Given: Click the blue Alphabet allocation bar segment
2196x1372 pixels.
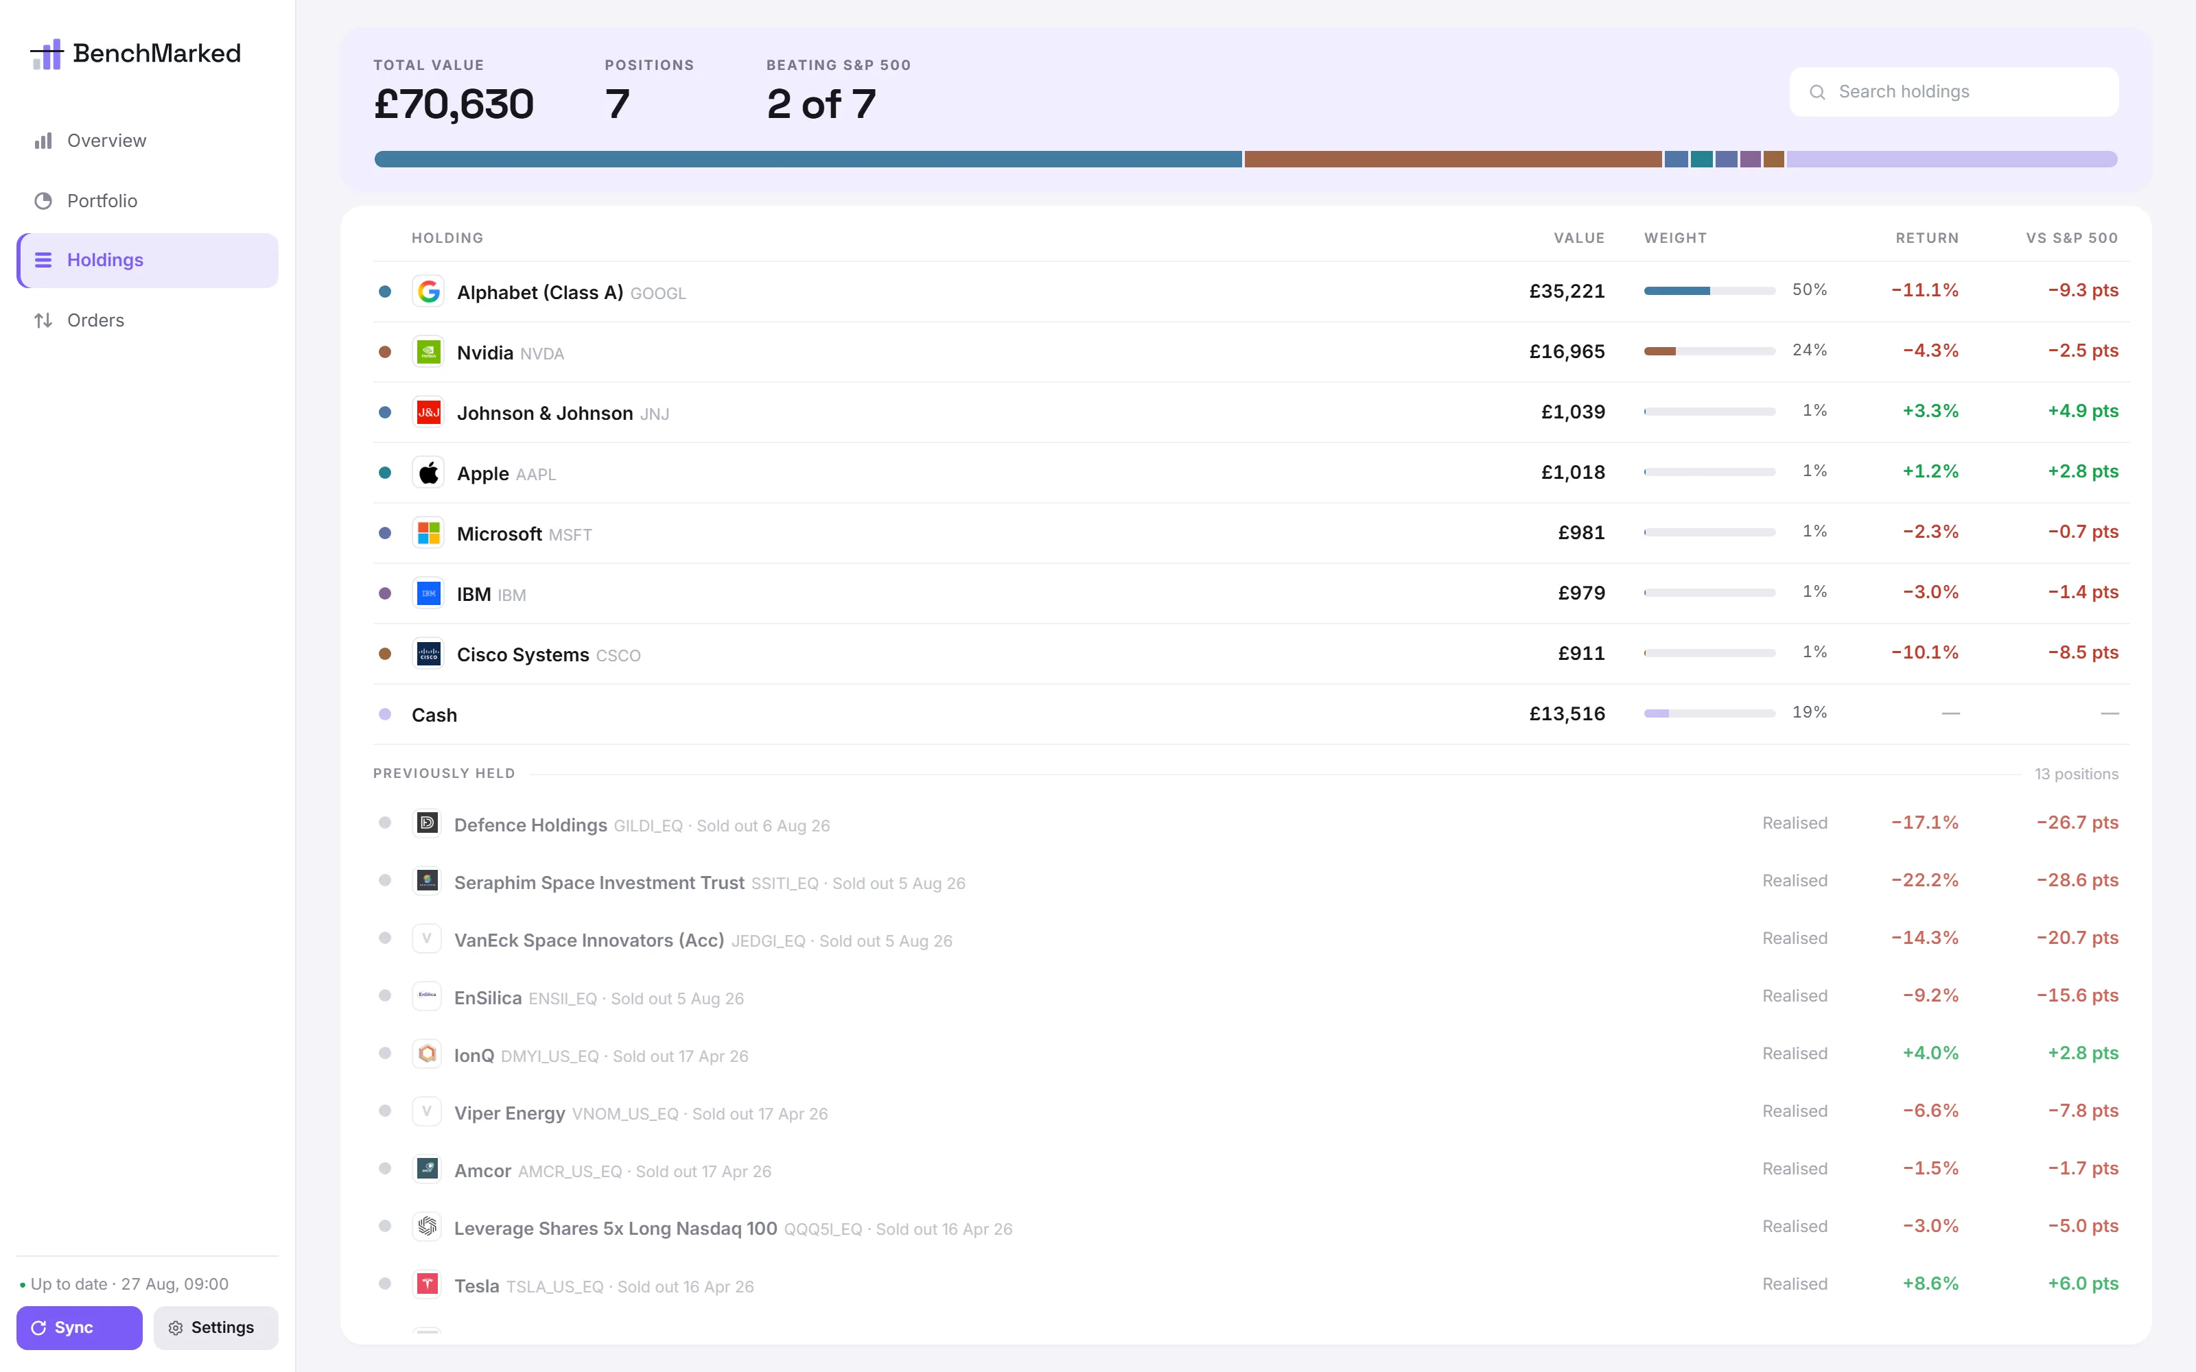Looking at the screenshot, I should point(808,160).
